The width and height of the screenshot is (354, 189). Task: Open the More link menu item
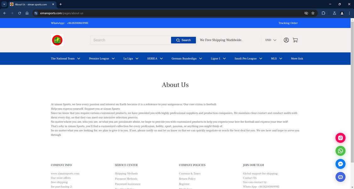point(297,59)
